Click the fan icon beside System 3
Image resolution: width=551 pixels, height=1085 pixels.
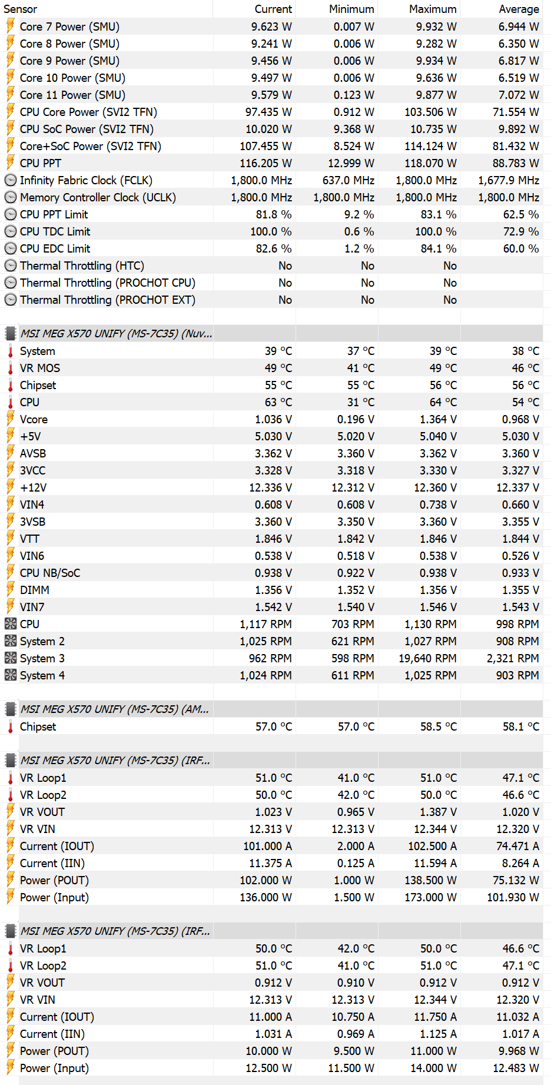pos(10,658)
